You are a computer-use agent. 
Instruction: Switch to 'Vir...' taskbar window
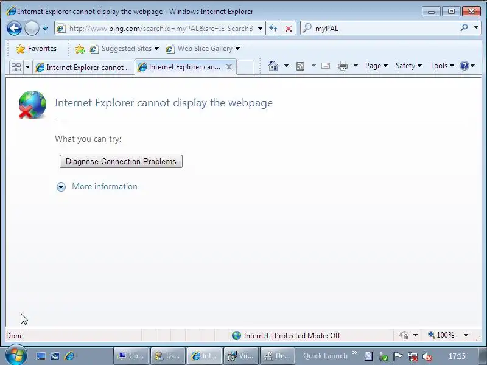(240, 356)
